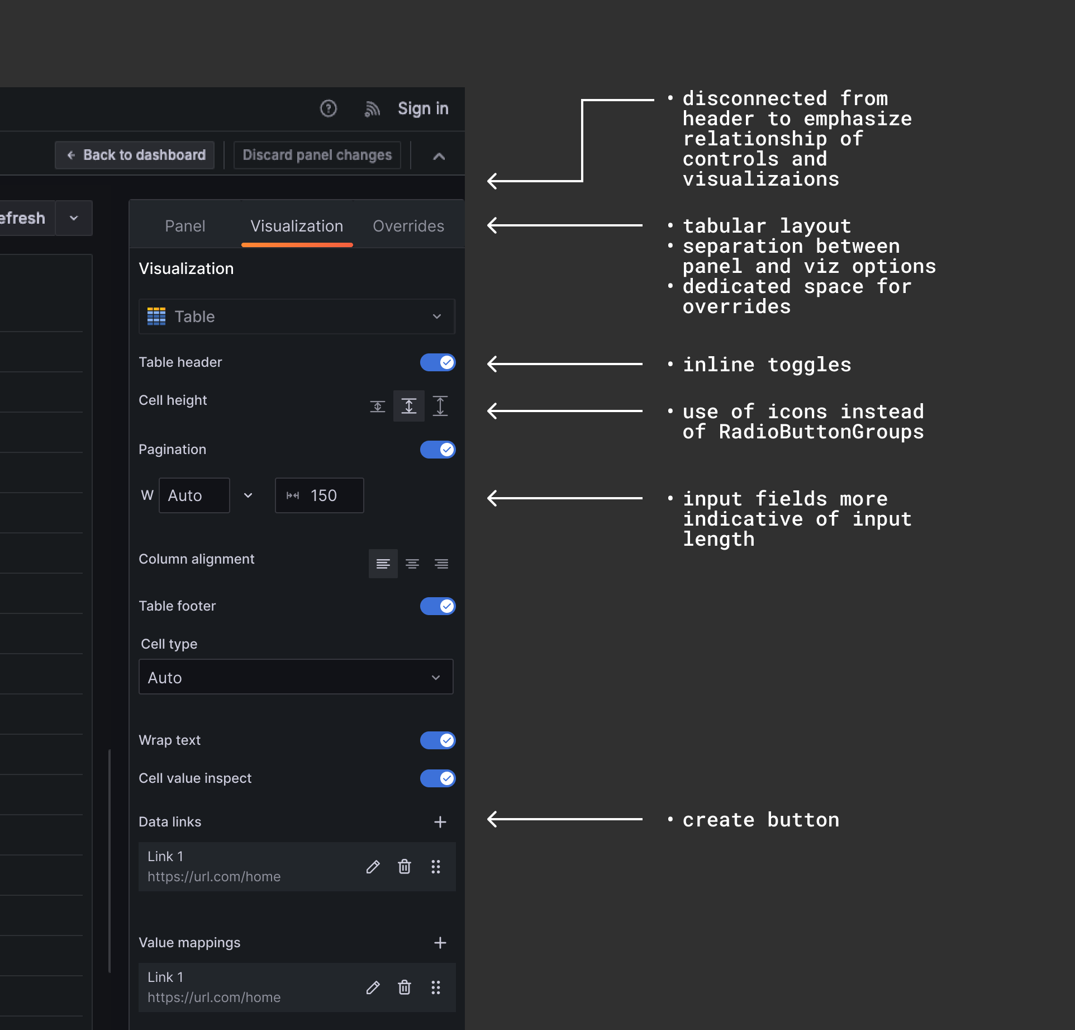1075x1030 pixels.
Task: Turn off the Wrap text toggle
Action: 437,740
